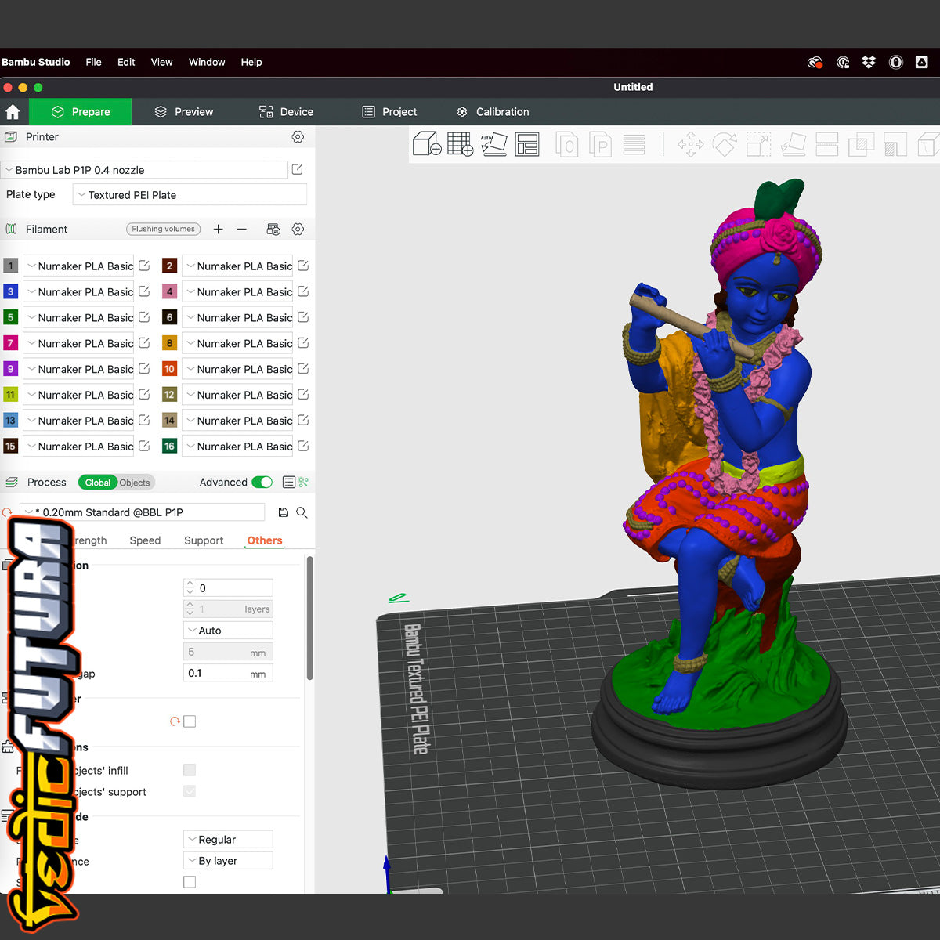This screenshot has height=940, width=940.
Task: Click the home icon
Action: click(13, 112)
